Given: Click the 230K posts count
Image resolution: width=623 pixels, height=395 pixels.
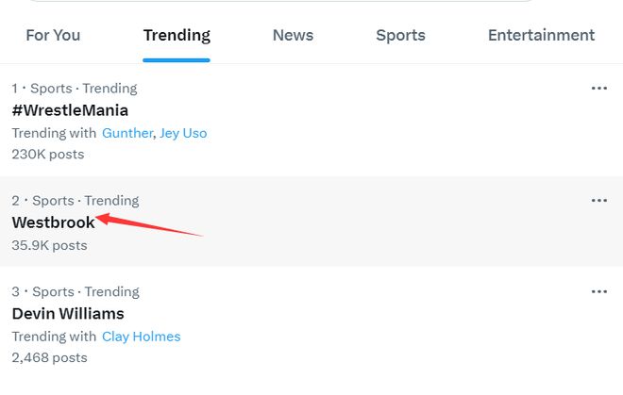Looking at the screenshot, I should (48, 154).
